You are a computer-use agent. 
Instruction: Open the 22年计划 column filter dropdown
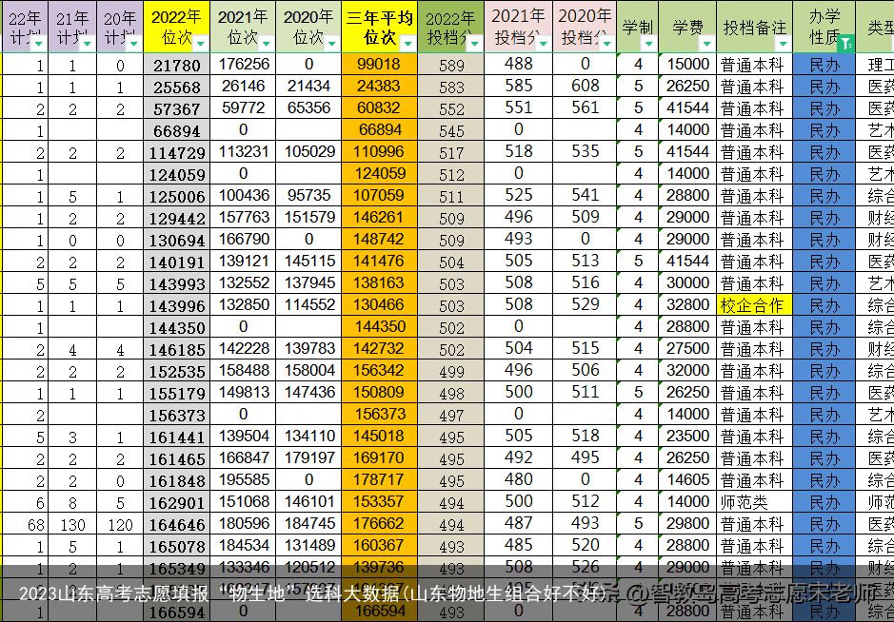point(37,44)
